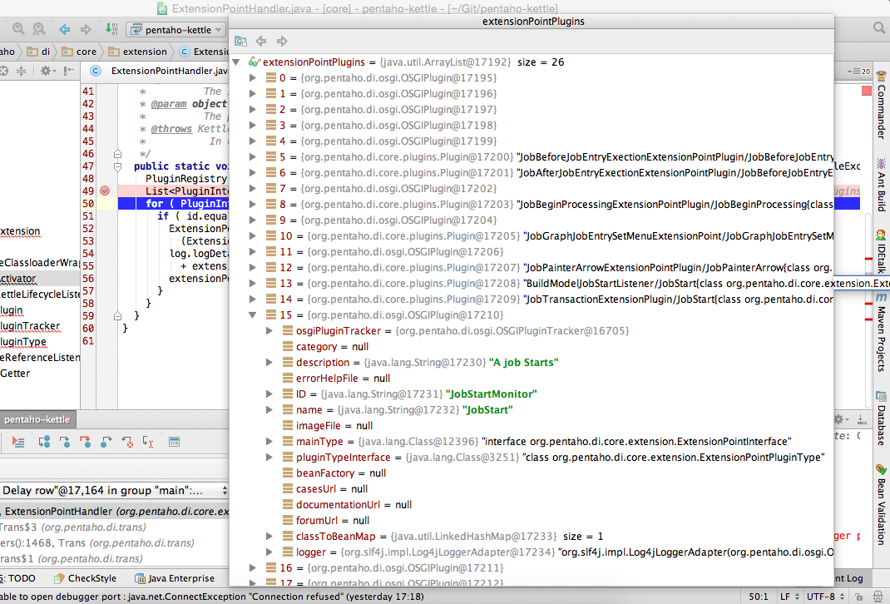Click the collapse-all icon in project panel
890x604 pixels.
tap(21, 71)
